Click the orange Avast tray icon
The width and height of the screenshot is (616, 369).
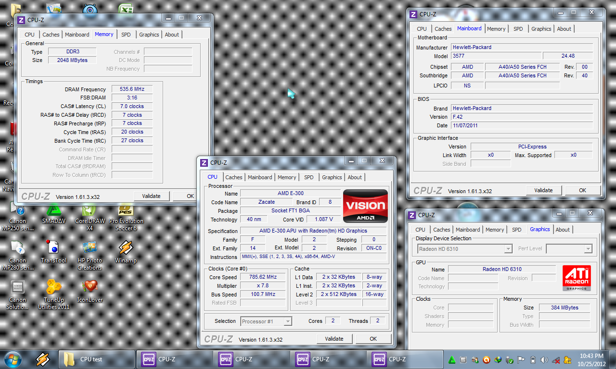point(487,360)
